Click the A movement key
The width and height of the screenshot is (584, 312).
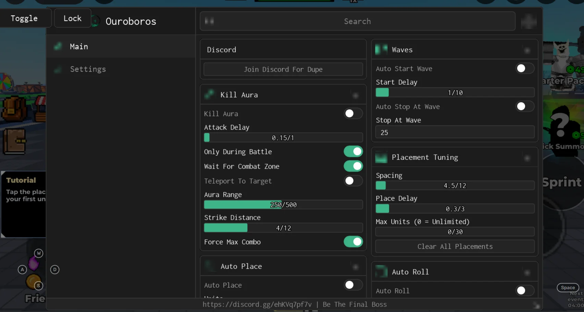[22, 269]
